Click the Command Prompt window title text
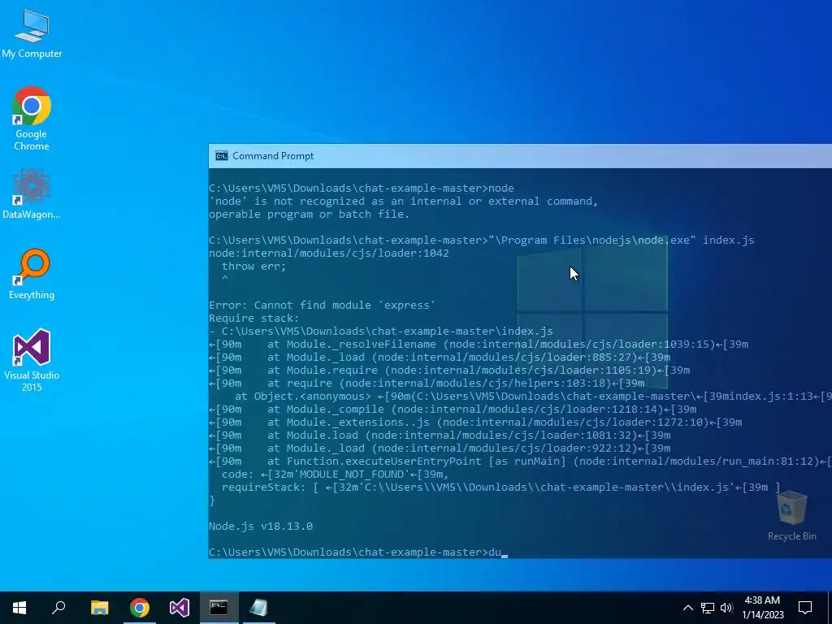This screenshot has height=624, width=832. pos(273,155)
